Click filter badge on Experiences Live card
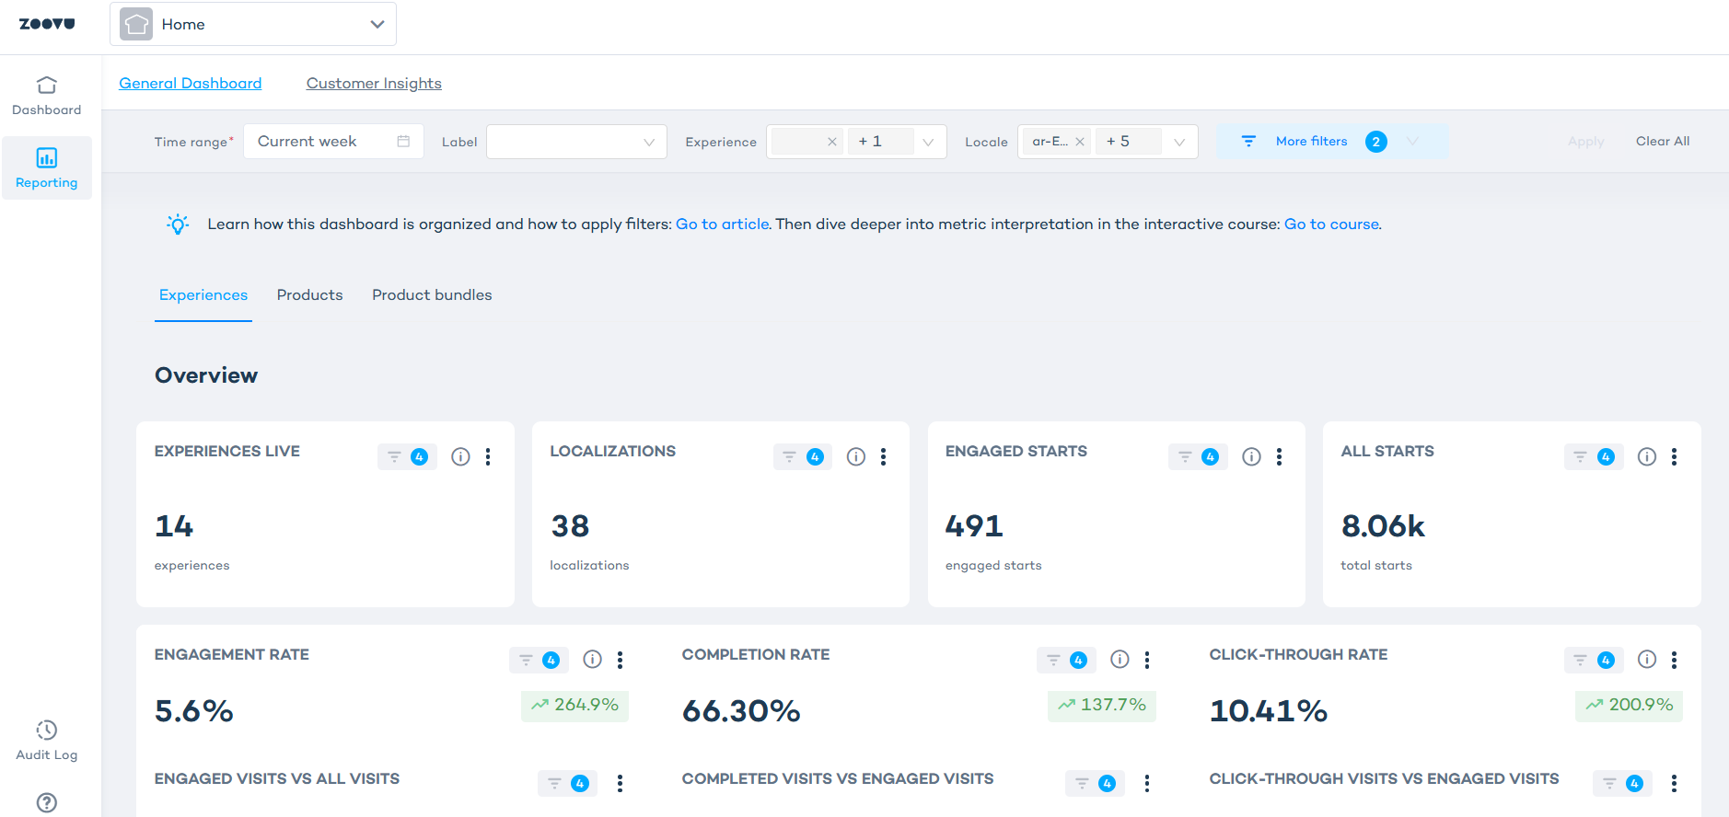Viewport: 1729px width, 817px height. pos(407,456)
